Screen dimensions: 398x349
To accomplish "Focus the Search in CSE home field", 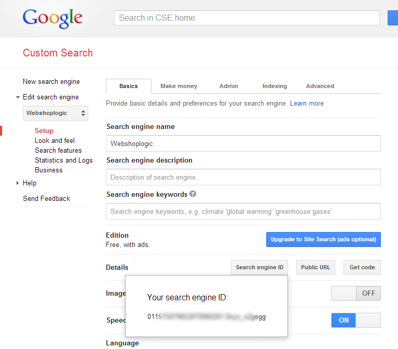I will (246, 18).
